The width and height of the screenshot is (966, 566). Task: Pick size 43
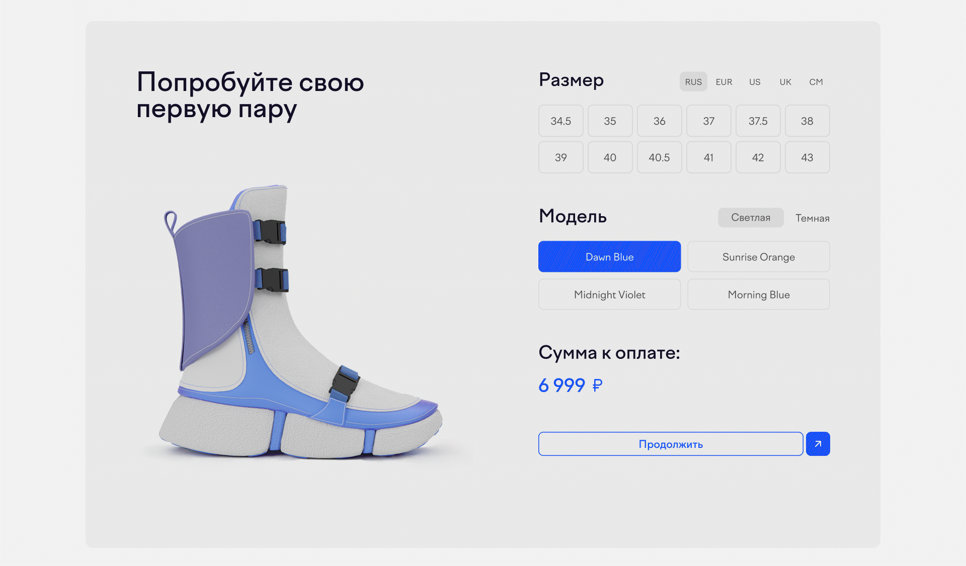point(807,158)
